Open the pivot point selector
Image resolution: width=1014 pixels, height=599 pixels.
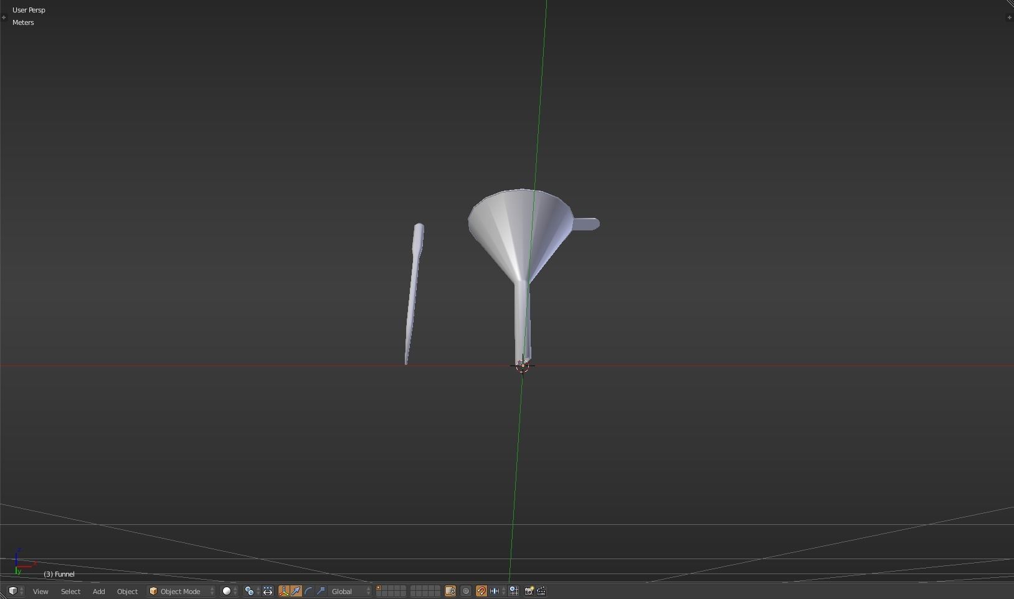click(252, 591)
